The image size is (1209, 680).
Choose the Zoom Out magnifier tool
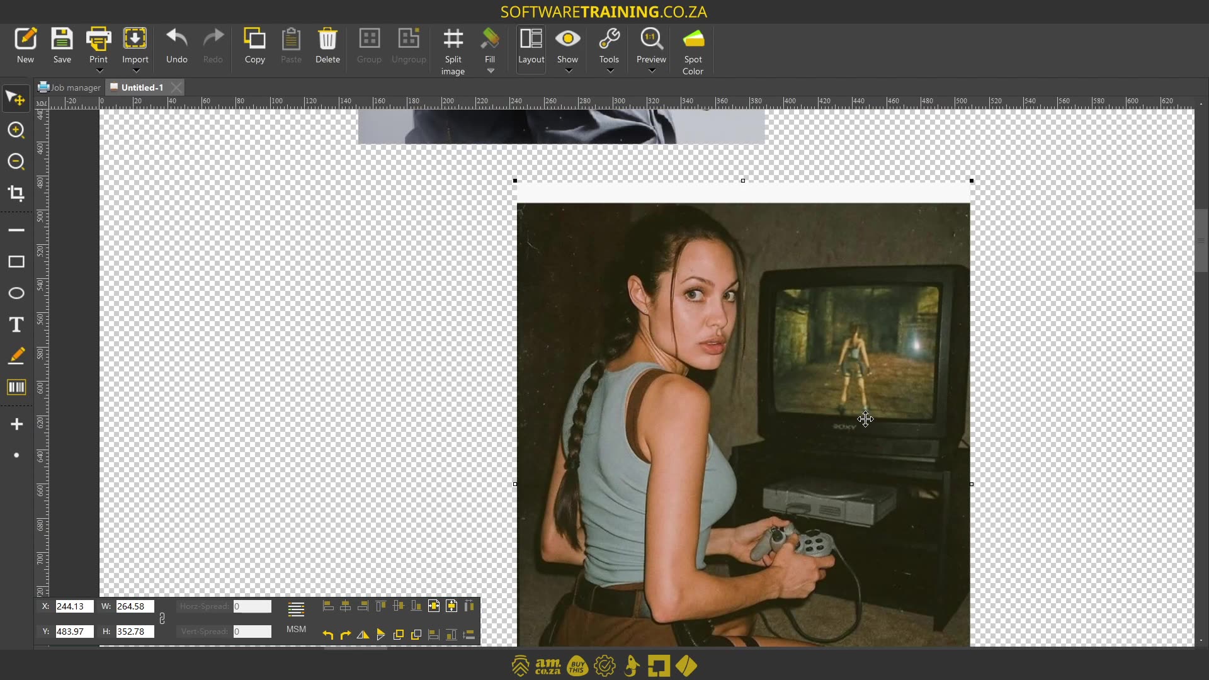click(16, 162)
